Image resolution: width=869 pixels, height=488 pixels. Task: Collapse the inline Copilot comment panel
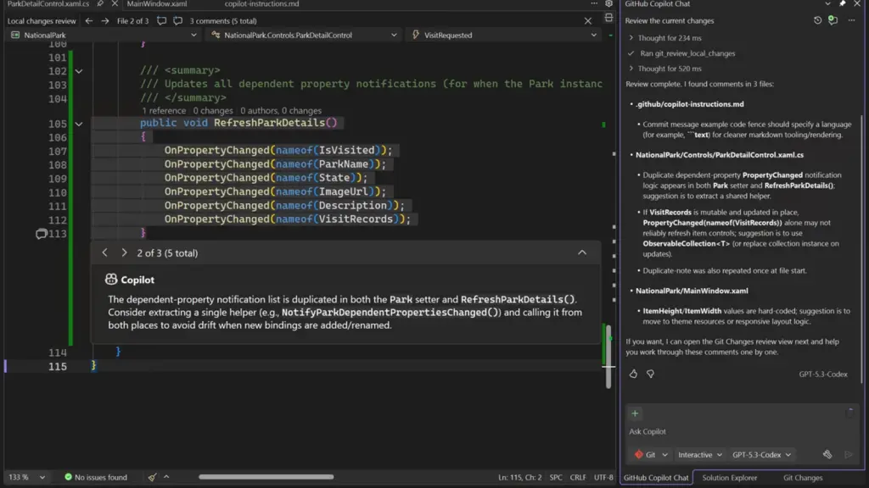click(x=582, y=252)
